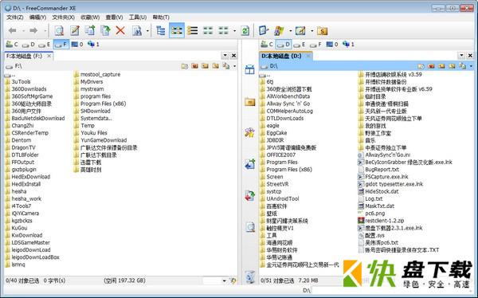The image size is (478, 298).
Task: Click the blue columns icon in the splitter bar
Action: (249, 70)
